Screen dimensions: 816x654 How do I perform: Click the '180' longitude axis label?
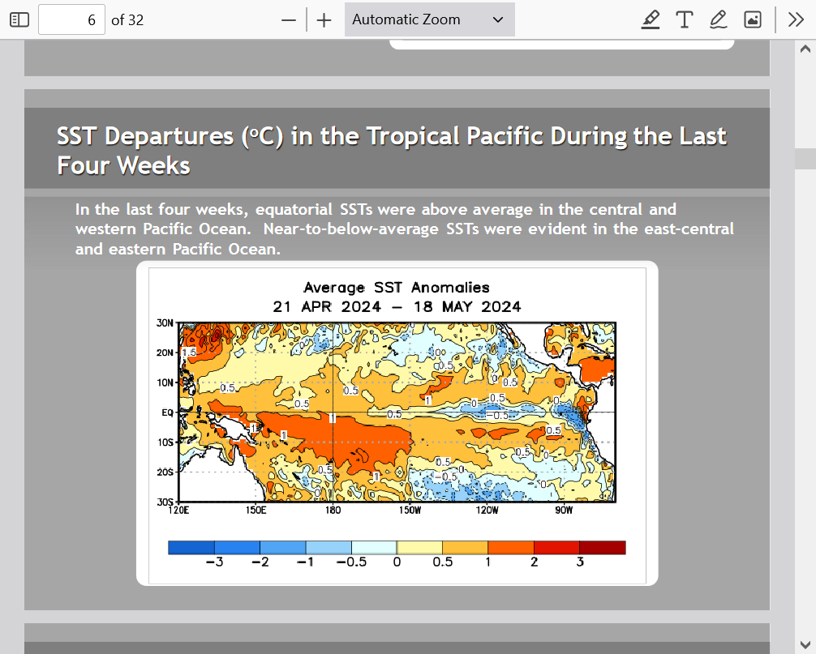click(x=333, y=510)
